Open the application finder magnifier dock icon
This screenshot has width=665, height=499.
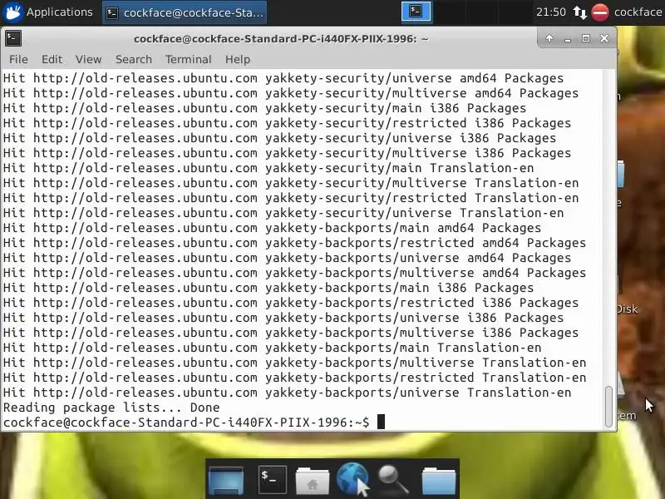tap(393, 480)
